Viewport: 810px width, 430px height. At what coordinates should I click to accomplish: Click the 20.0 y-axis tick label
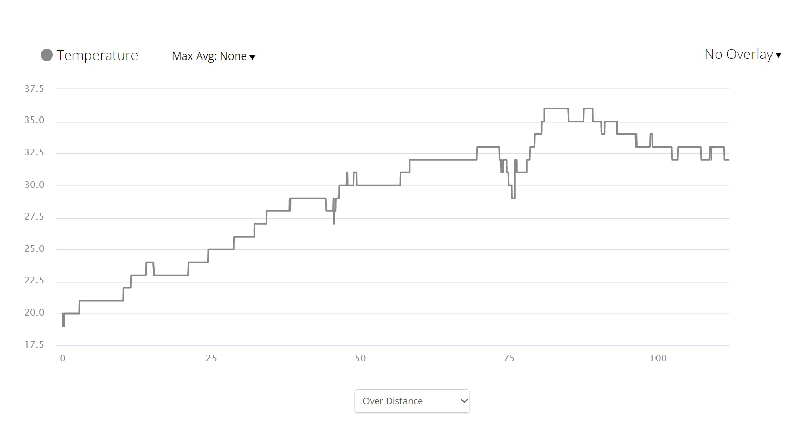[x=34, y=313]
